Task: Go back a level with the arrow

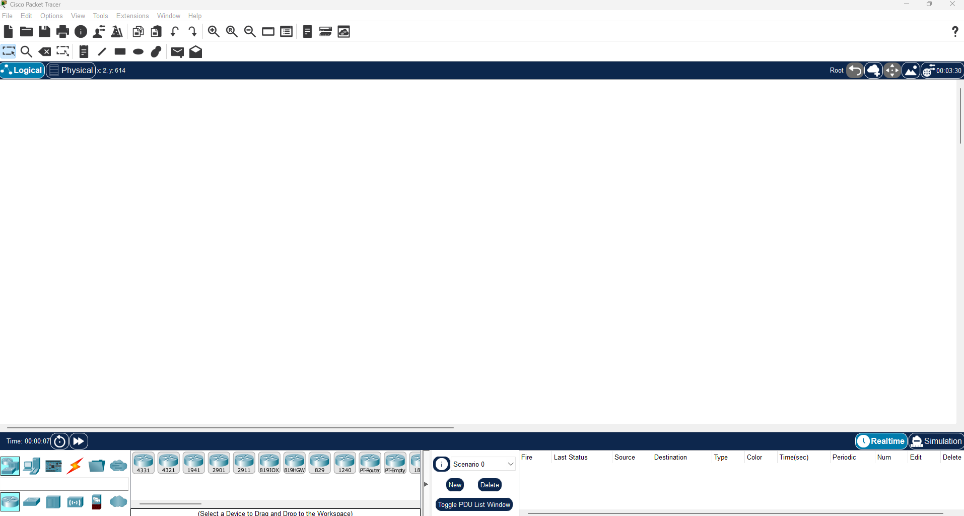Action: [855, 70]
